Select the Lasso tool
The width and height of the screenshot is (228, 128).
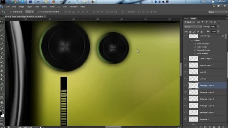point(2,31)
